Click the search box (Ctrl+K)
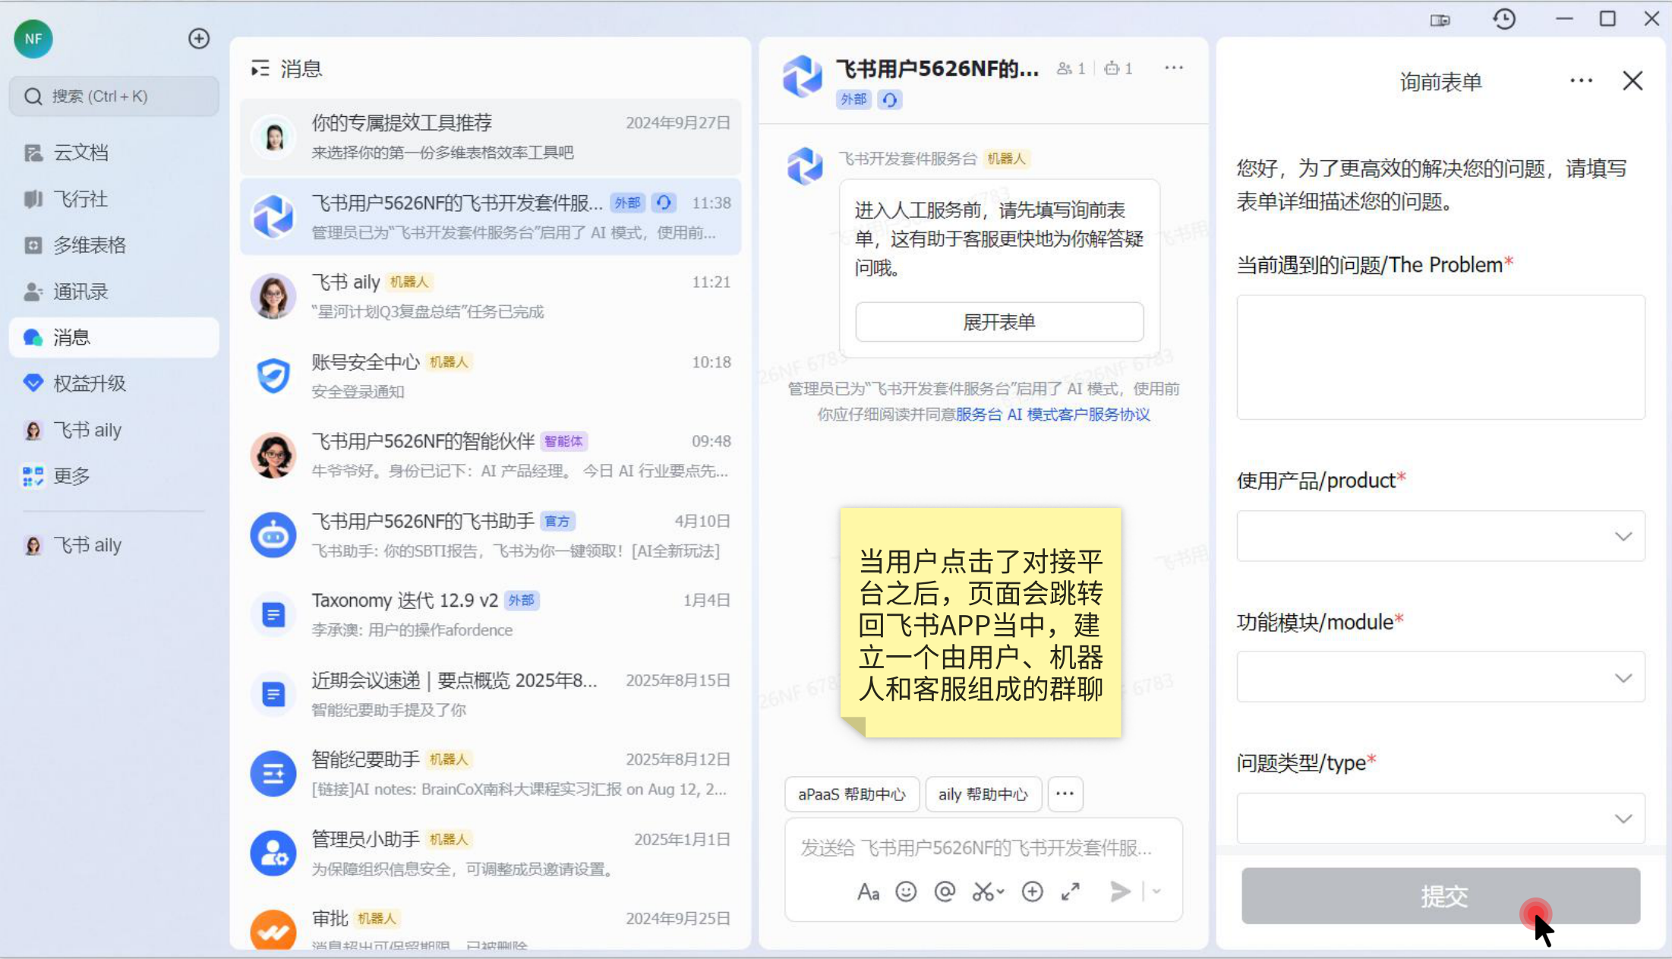 tap(114, 96)
